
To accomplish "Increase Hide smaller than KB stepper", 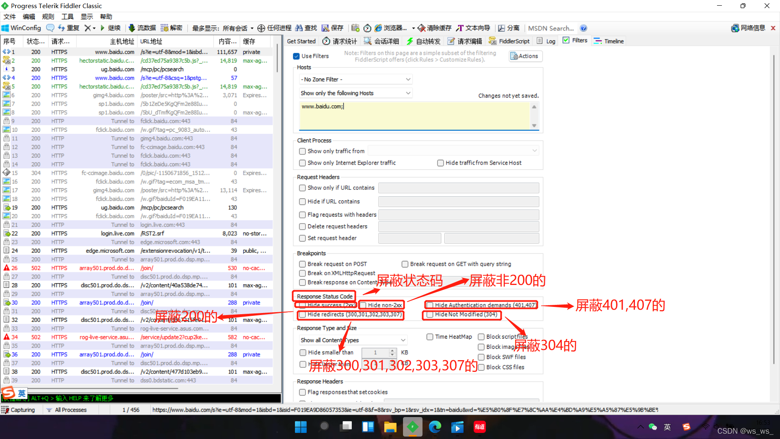I will (x=392, y=350).
